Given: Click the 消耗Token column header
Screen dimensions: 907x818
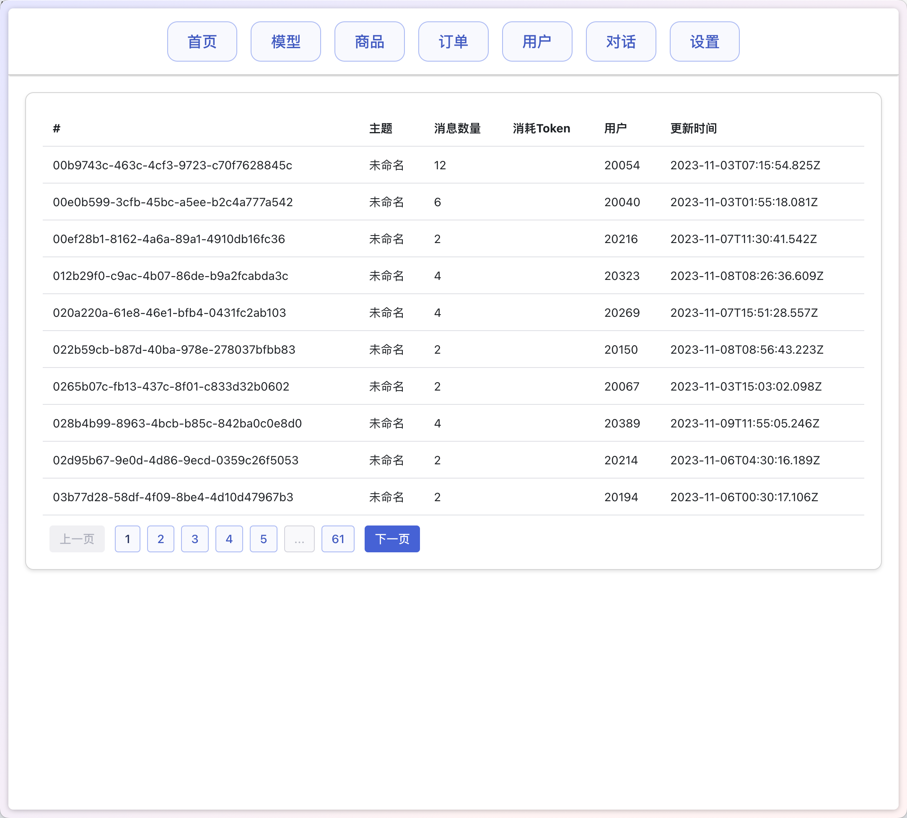Looking at the screenshot, I should (541, 129).
